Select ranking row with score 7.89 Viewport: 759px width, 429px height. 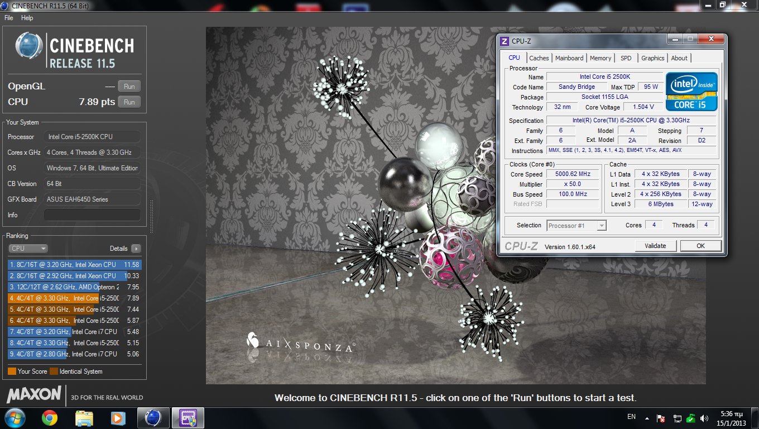coord(75,298)
